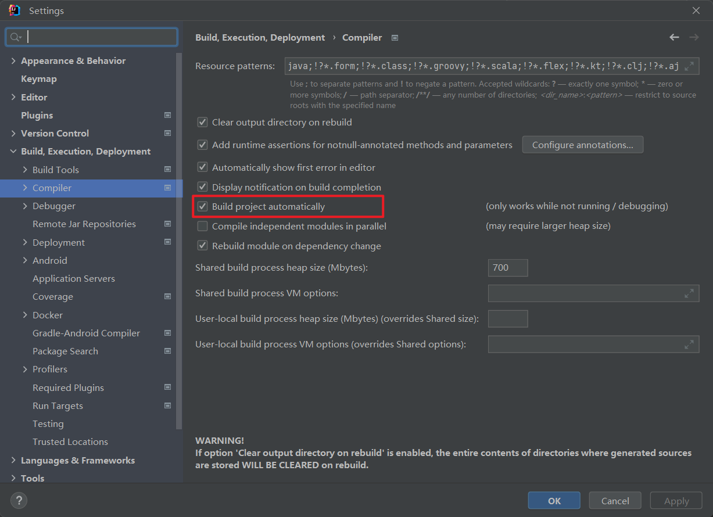The image size is (713, 517).
Task: Collapse Build, Execution, Deployment section
Action: click(13, 152)
